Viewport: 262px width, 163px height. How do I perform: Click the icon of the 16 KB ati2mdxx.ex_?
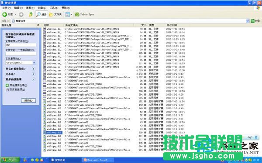pos(45,60)
